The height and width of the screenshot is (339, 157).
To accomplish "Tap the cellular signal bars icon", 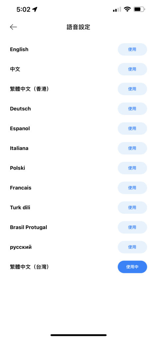I will click(117, 9).
